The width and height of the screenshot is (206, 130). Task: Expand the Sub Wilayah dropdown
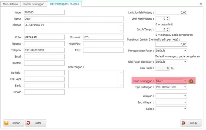point(185,103)
